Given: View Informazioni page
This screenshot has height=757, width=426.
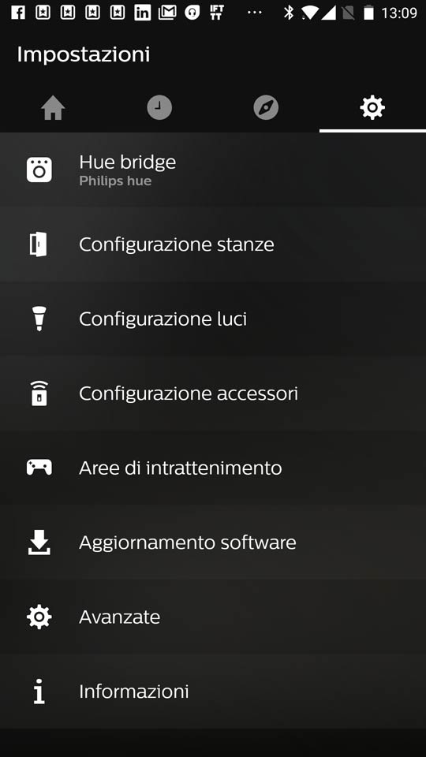Looking at the screenshot, I should click(213, 691).
